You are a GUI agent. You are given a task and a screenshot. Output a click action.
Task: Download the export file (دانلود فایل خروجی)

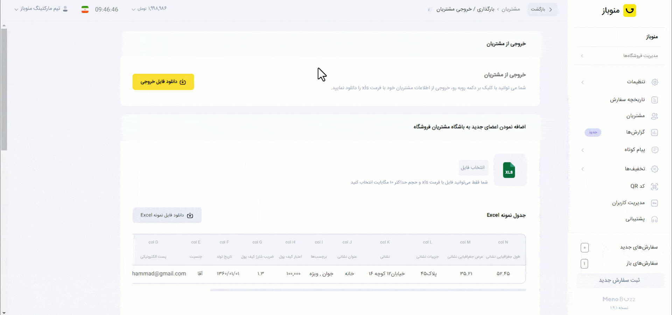click(x=163, y=82)
